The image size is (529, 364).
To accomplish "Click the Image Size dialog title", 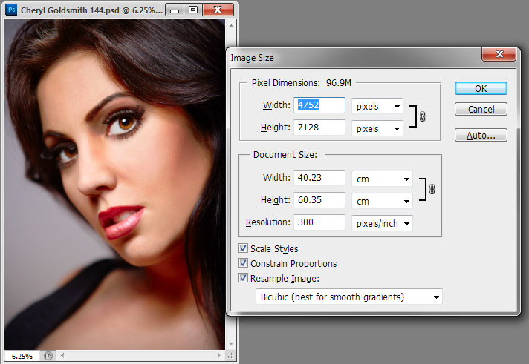I will tap(252, 58).
